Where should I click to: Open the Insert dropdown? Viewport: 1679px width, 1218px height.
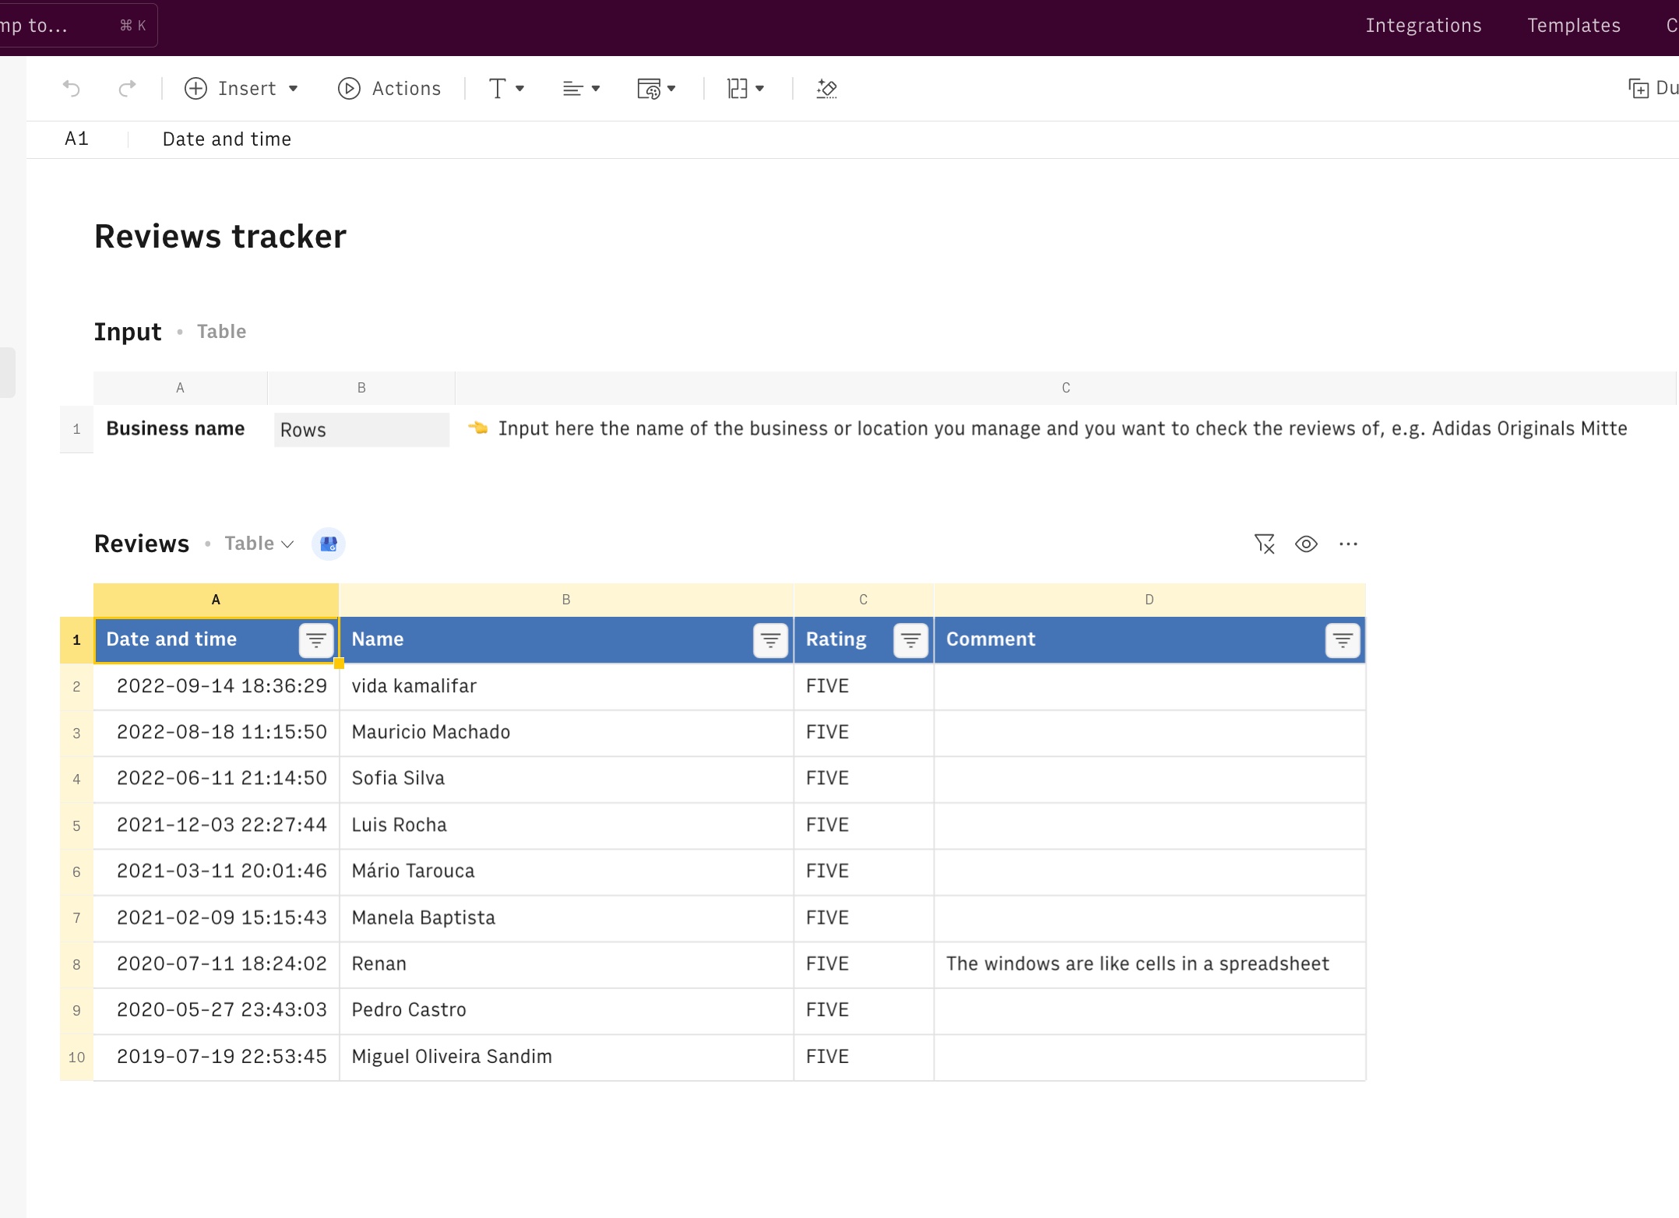241,89
